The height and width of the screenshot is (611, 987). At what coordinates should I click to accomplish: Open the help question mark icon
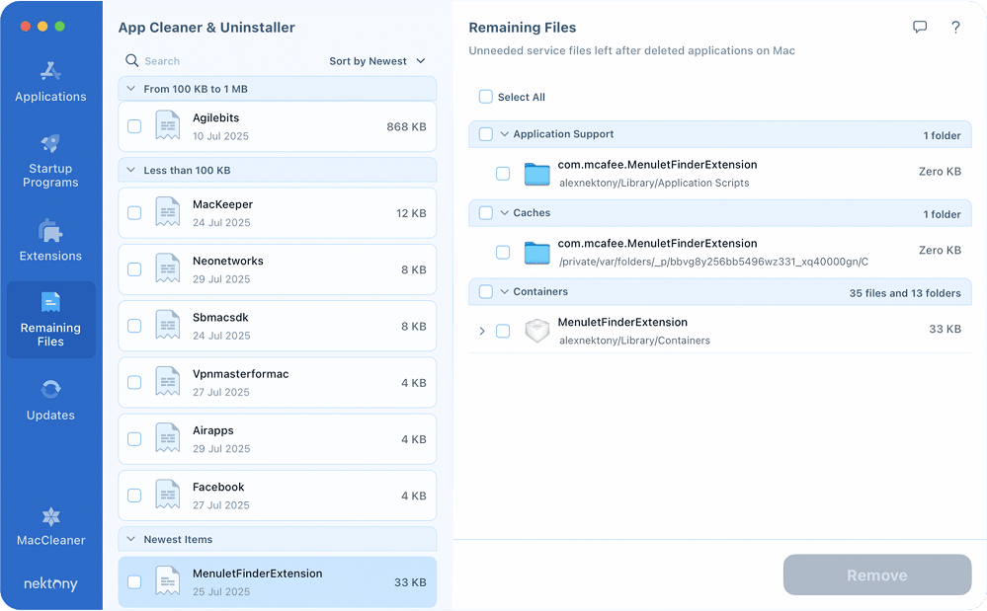click(x=955, y=27)
